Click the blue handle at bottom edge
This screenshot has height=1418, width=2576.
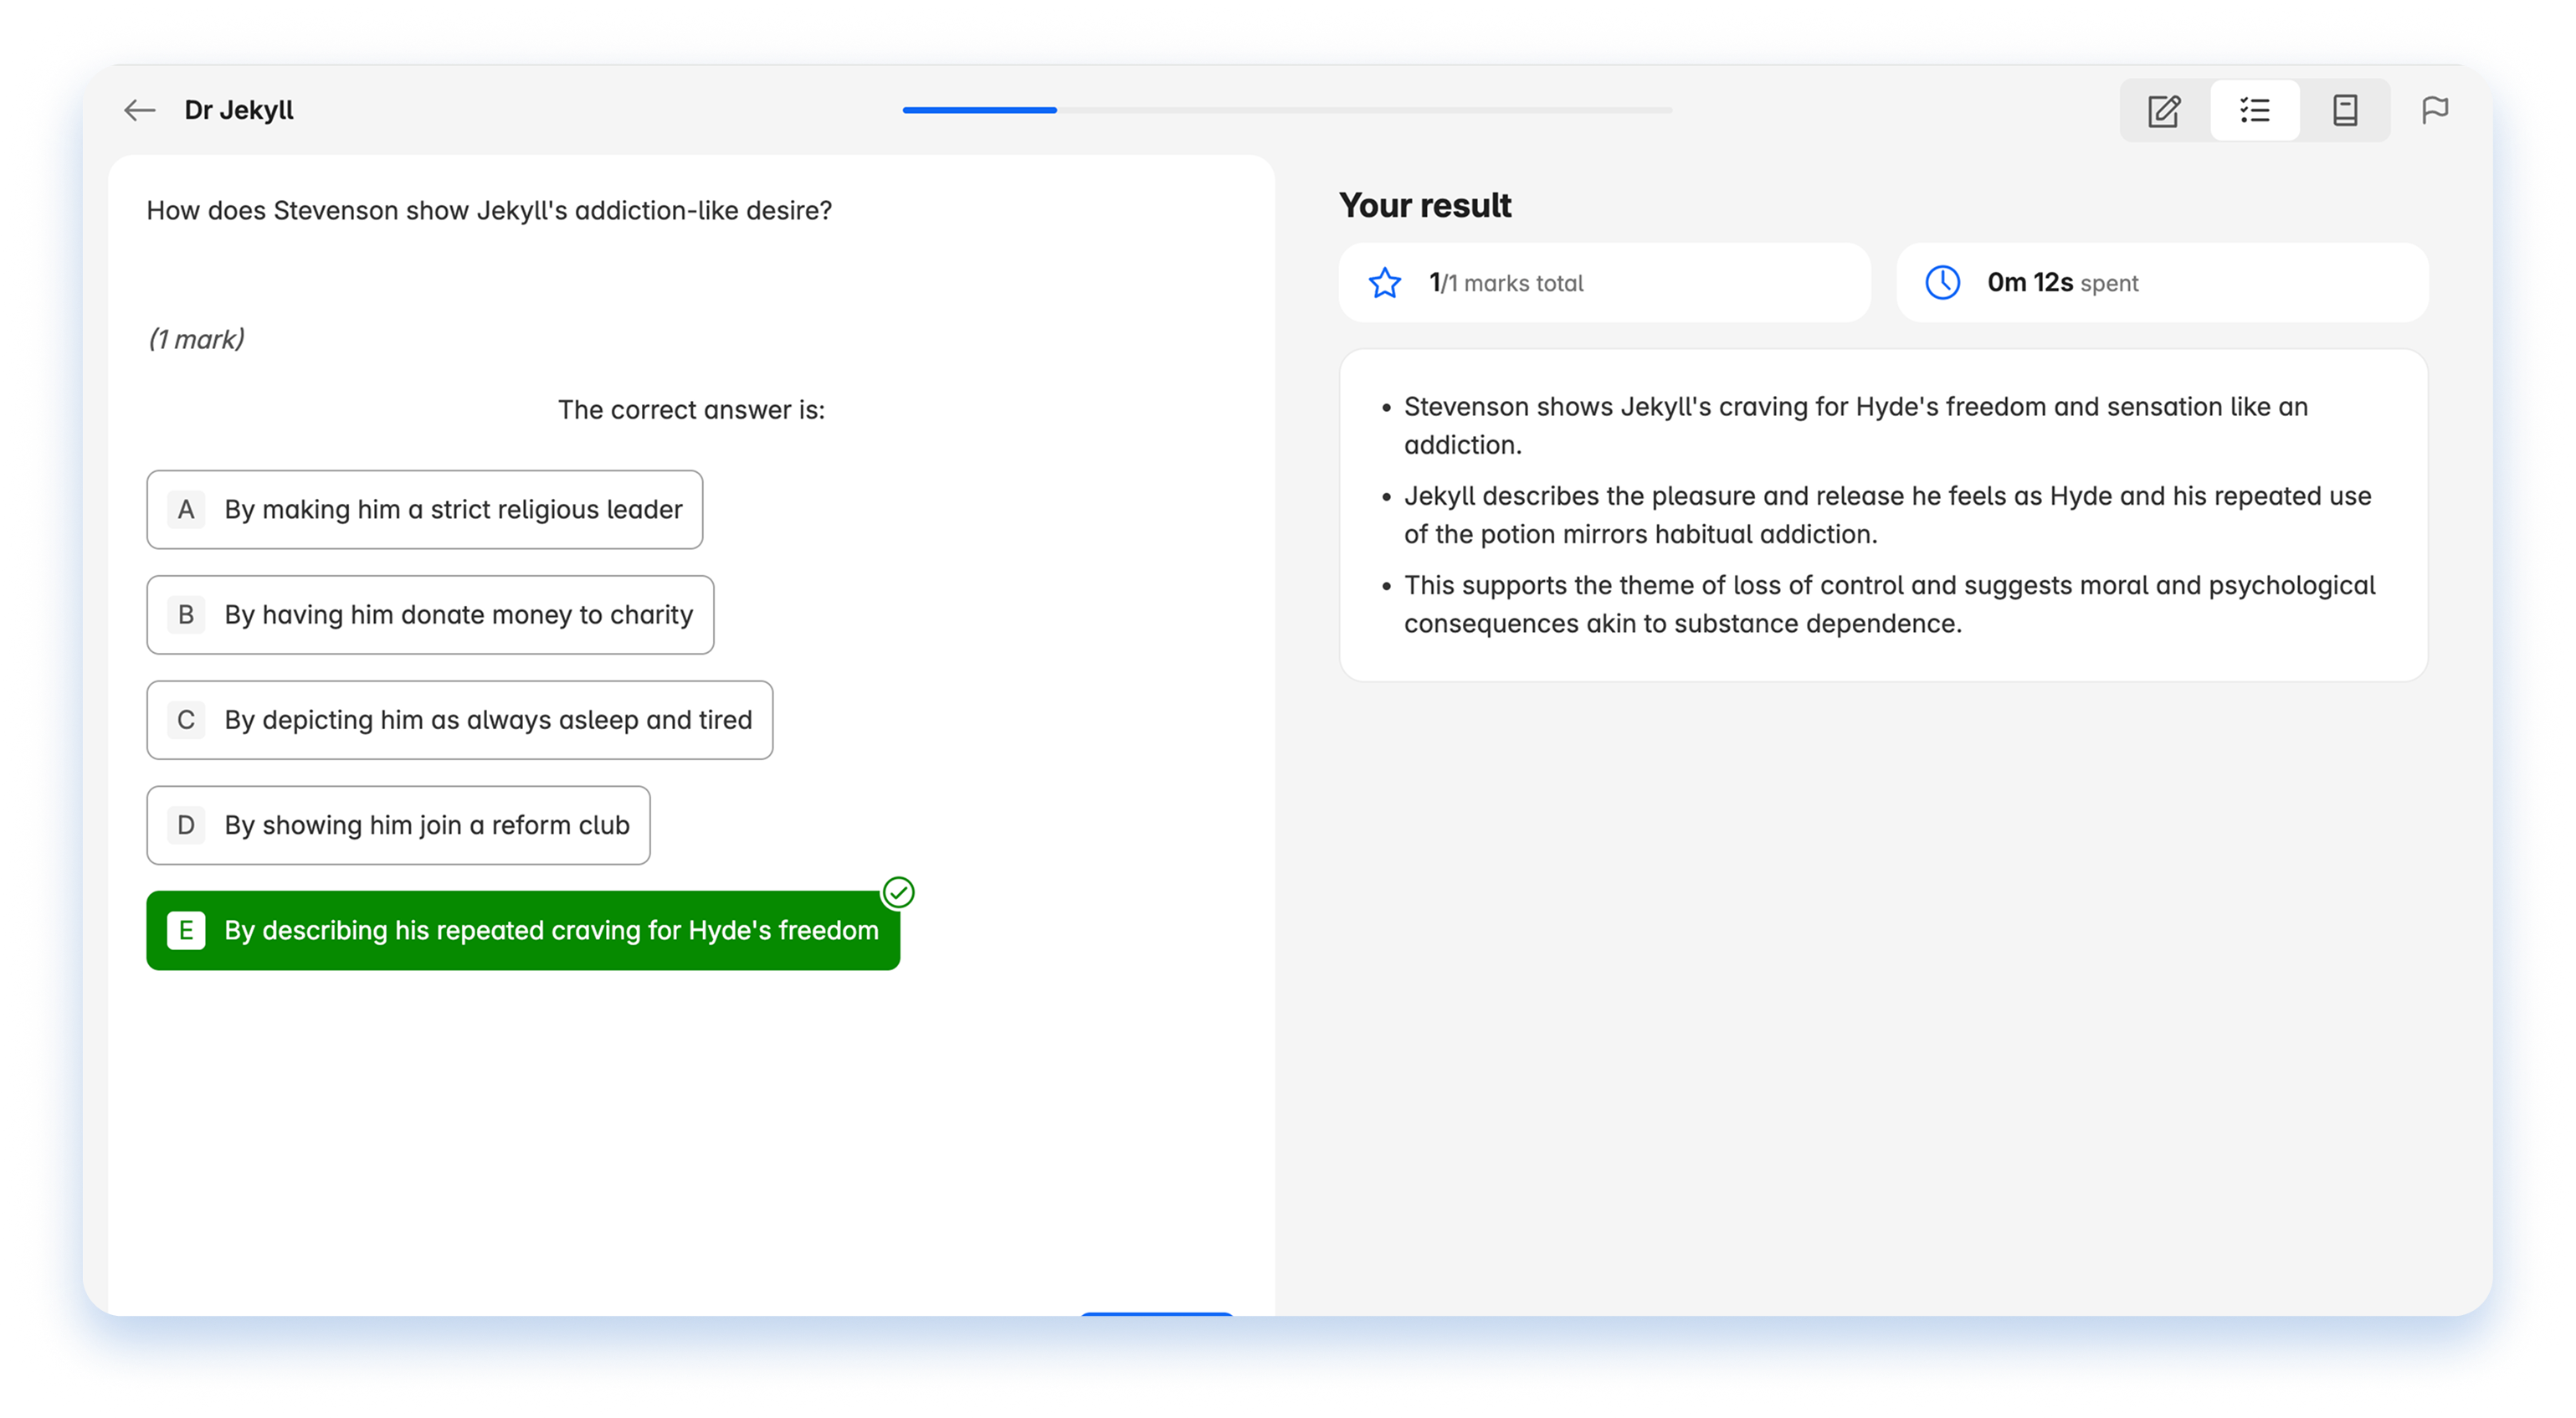(x=1157, y=1313)
